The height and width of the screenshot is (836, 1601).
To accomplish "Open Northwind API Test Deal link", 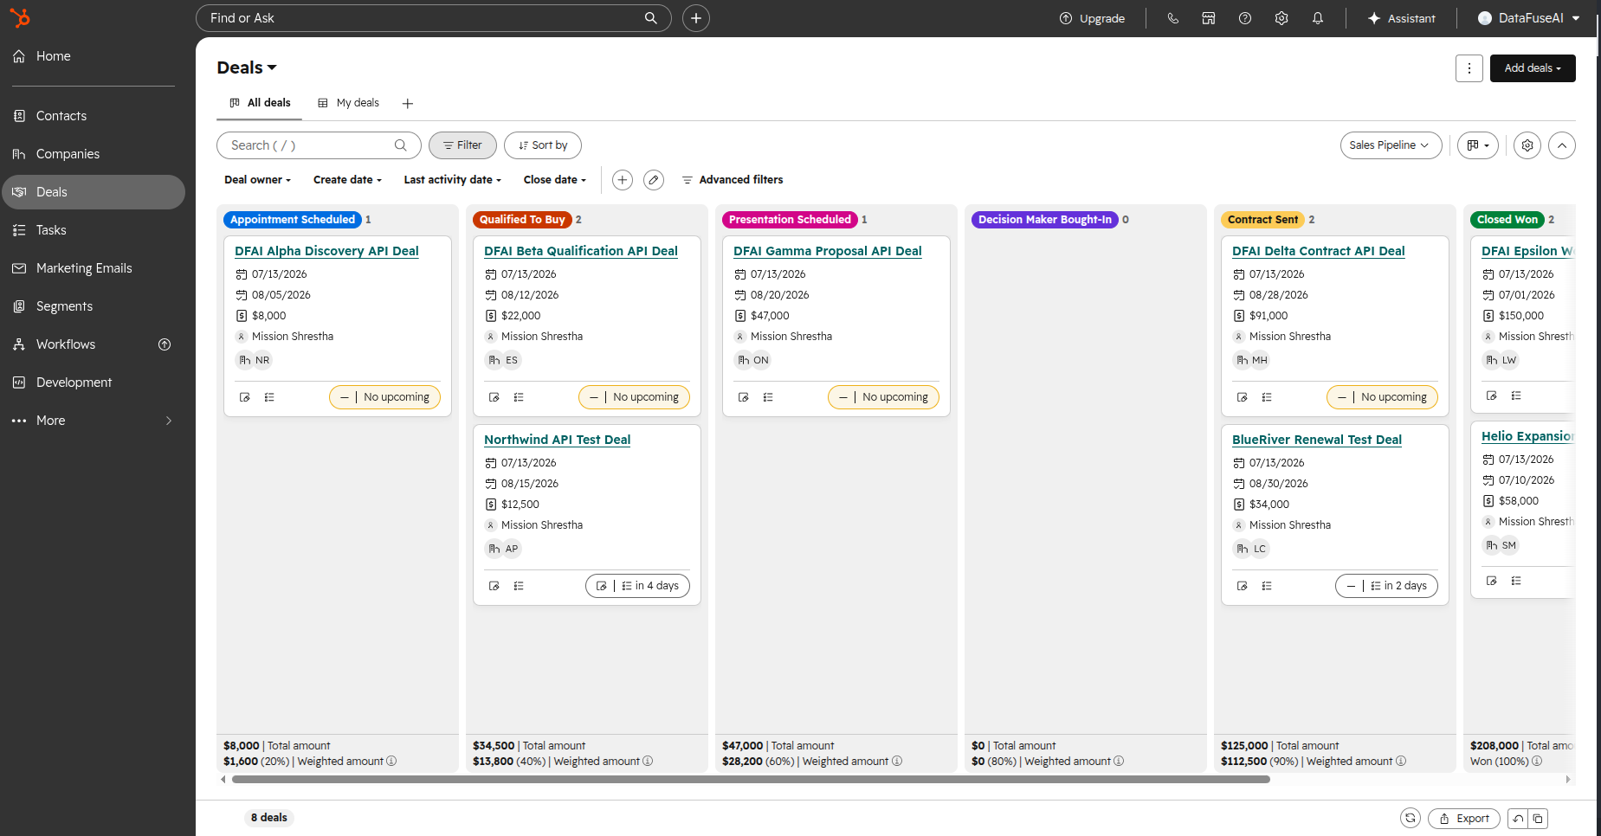I will pyautogui.click(x=558, y=440).
